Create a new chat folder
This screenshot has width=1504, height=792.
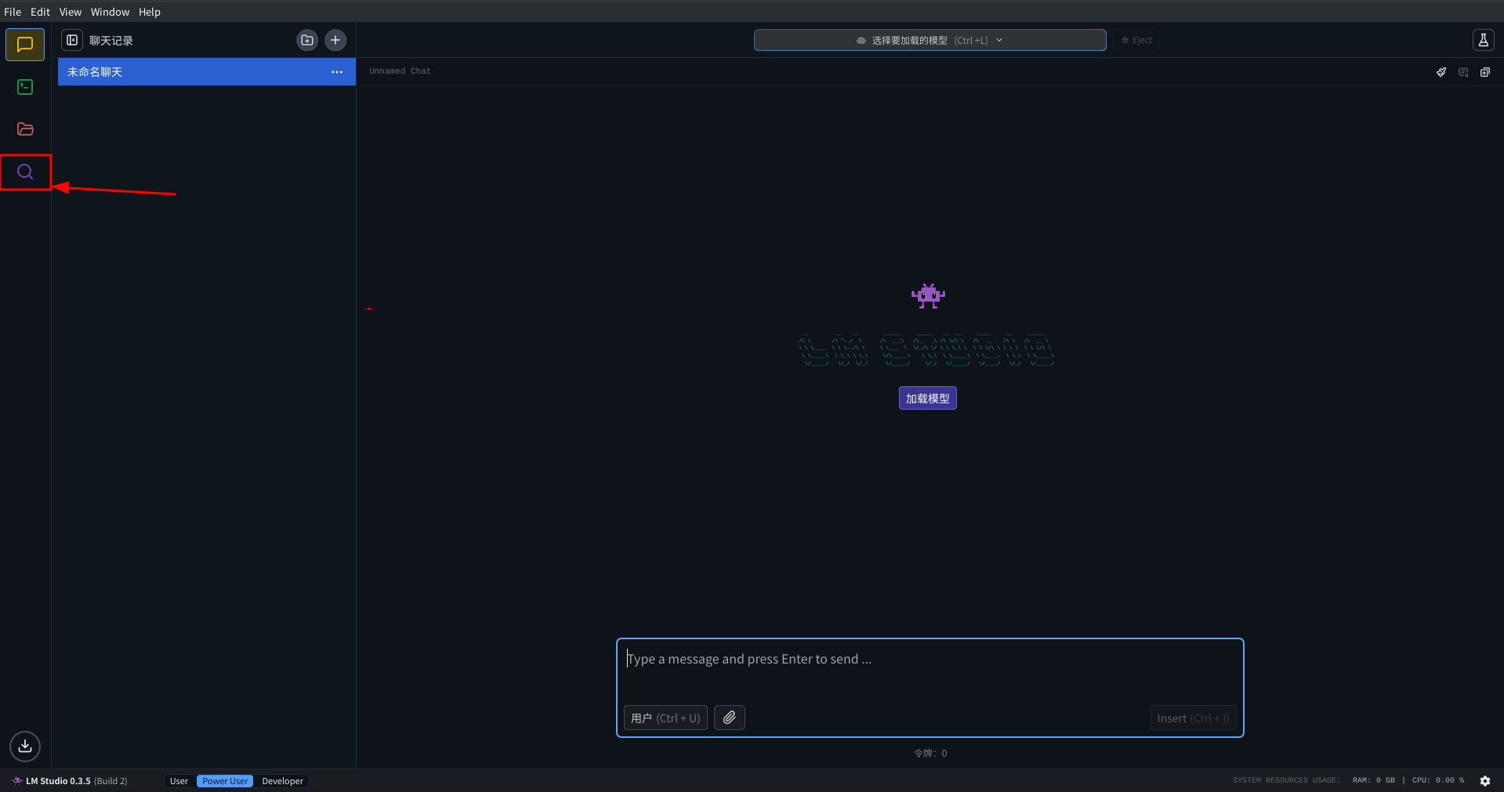pyautogui.click(x=307, y=40)
